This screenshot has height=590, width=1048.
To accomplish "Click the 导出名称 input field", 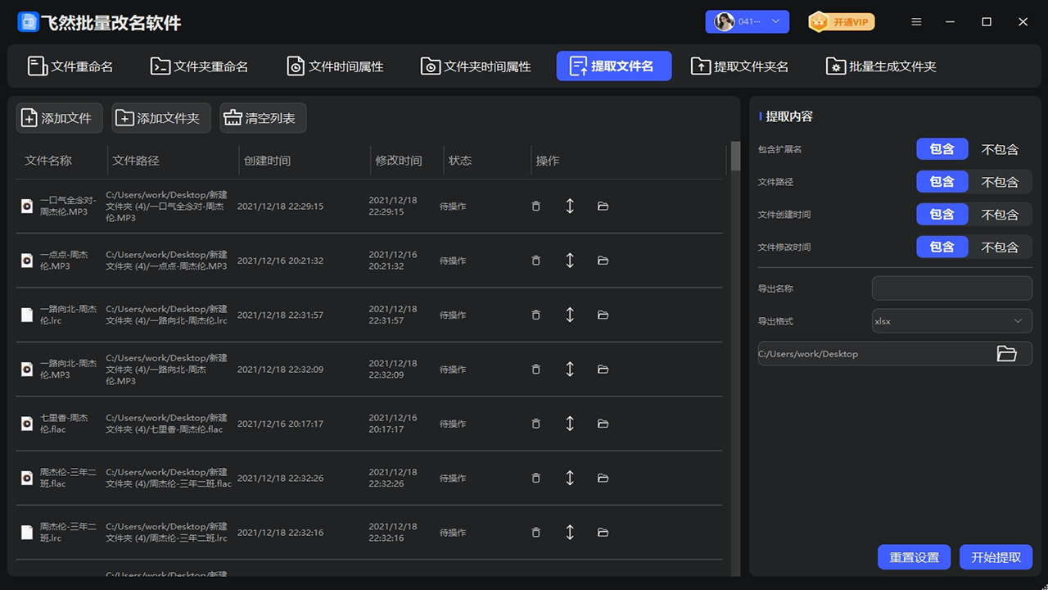I will 951,288.
